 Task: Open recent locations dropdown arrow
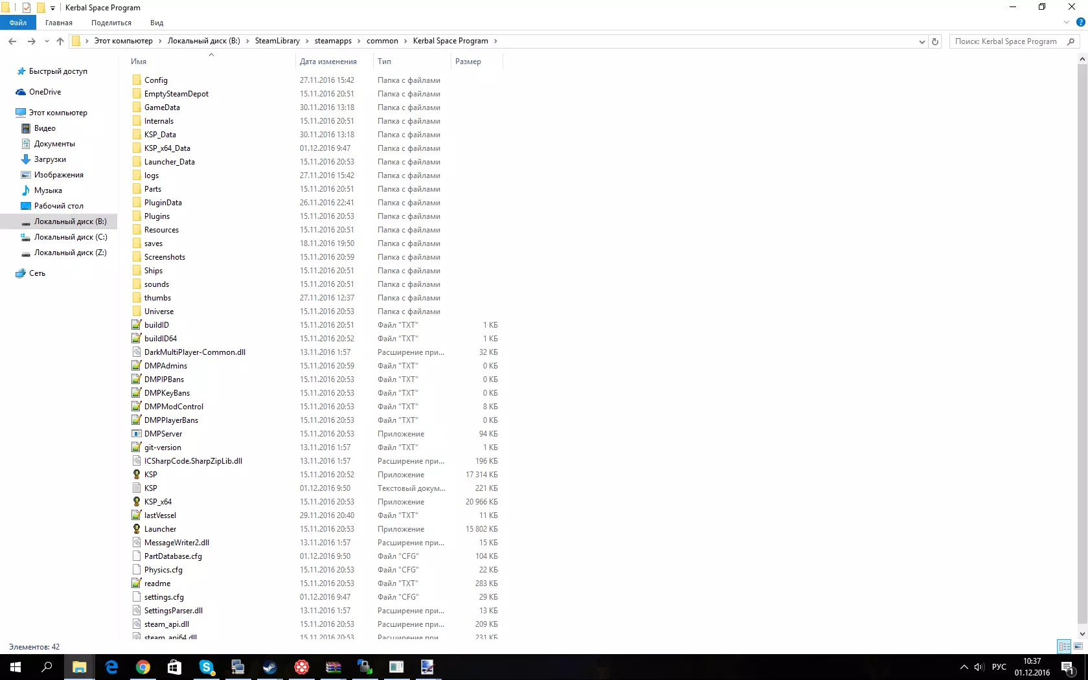click(x=47, y=41)
